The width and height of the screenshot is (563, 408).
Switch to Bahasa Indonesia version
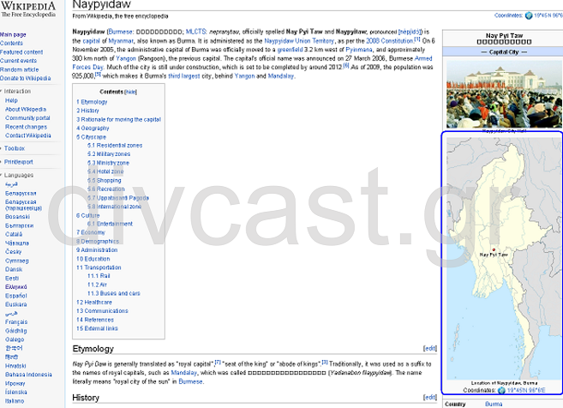[28, 375]
